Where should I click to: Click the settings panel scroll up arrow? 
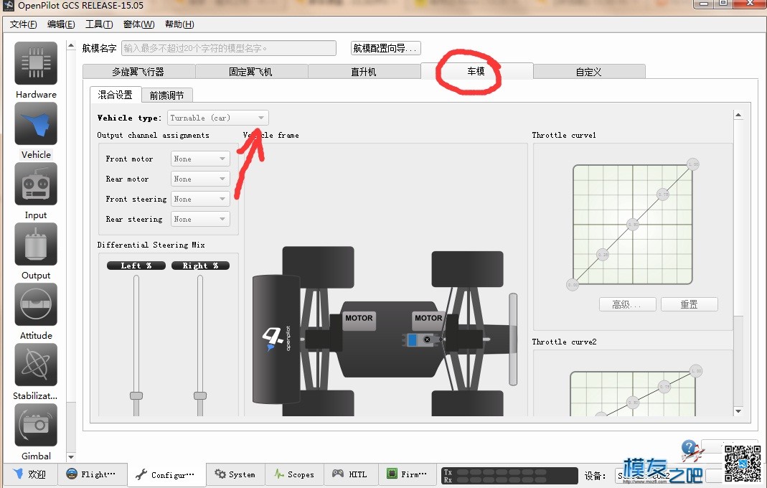click(738, 115)
